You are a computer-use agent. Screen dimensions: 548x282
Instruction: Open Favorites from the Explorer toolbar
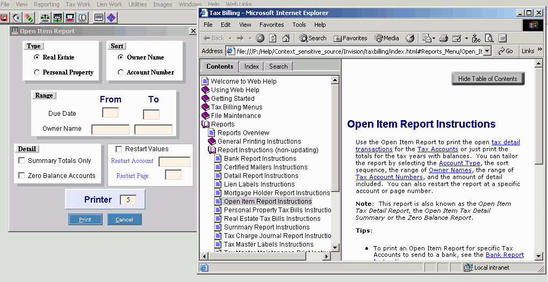[x=350, y=38]
